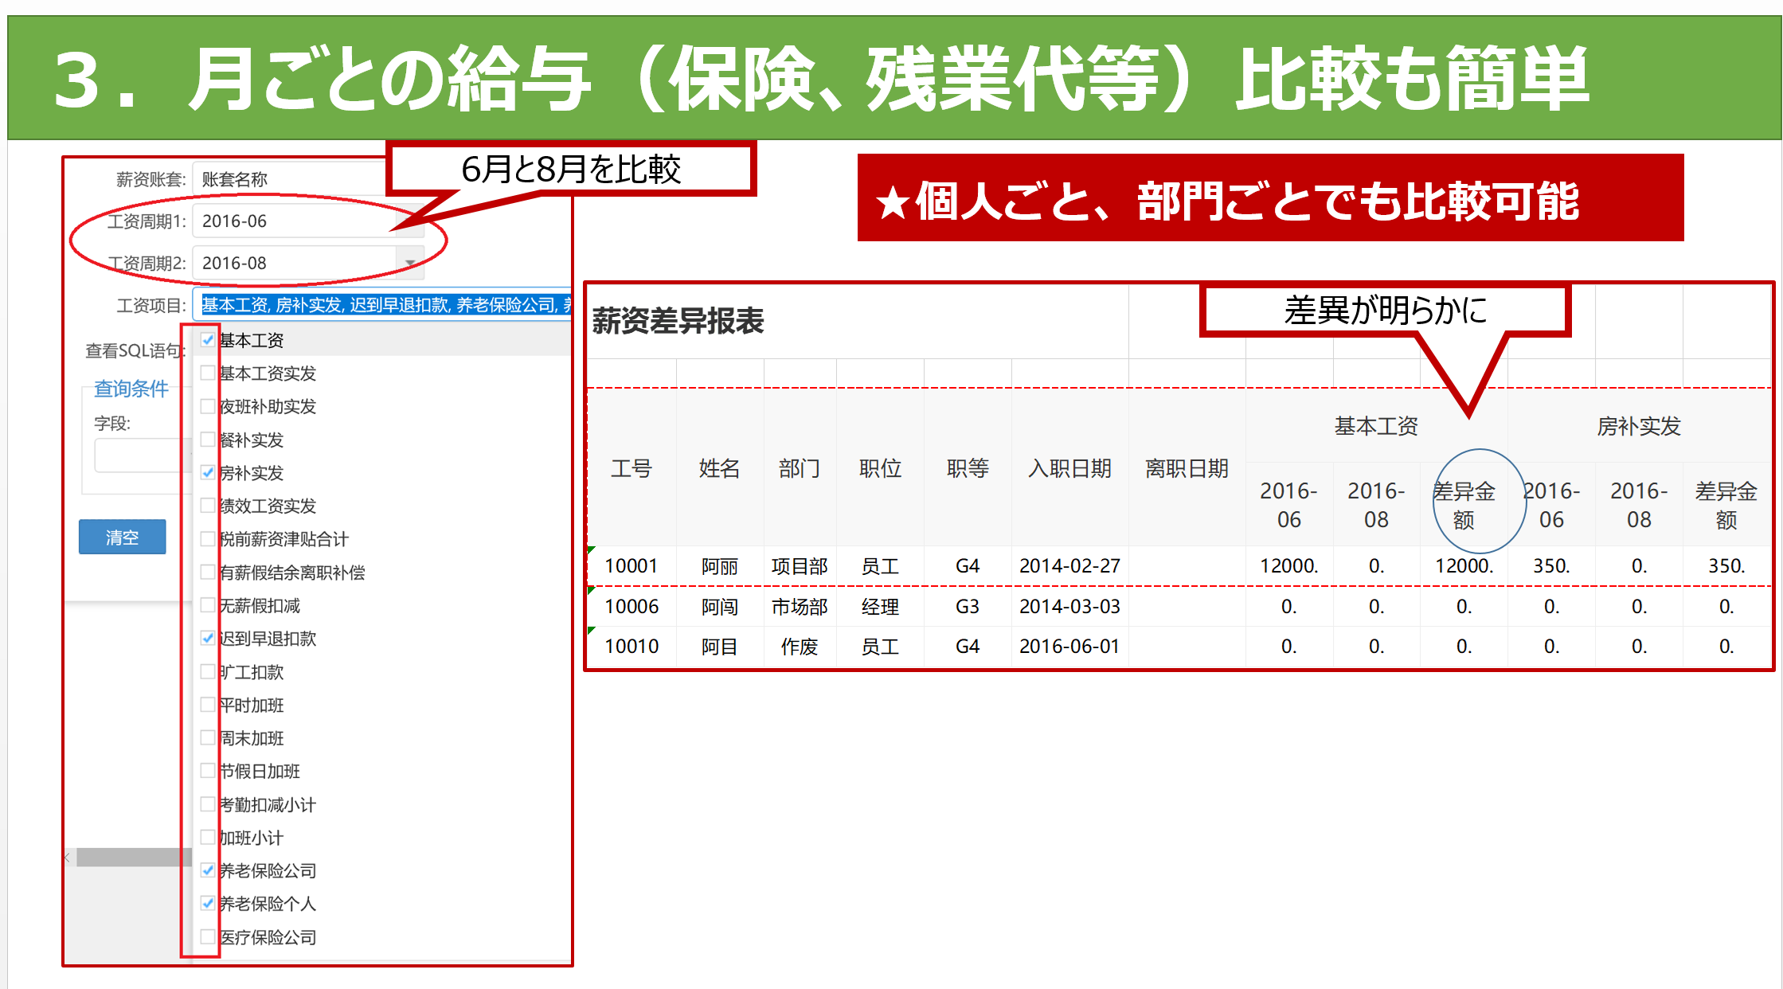This screenshot has width=1783, height=989.
Task: Select the 10006 employee ID cell
Action: coord(631,607)
